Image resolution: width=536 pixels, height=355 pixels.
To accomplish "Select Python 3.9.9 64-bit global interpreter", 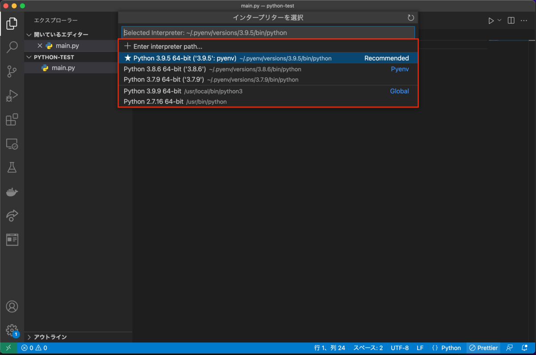I will tap(268, 91).
